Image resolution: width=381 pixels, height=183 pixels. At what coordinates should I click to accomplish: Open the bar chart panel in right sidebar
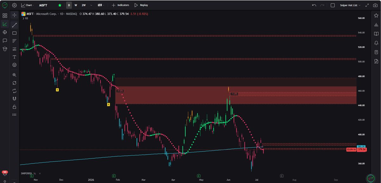(376, 25)
